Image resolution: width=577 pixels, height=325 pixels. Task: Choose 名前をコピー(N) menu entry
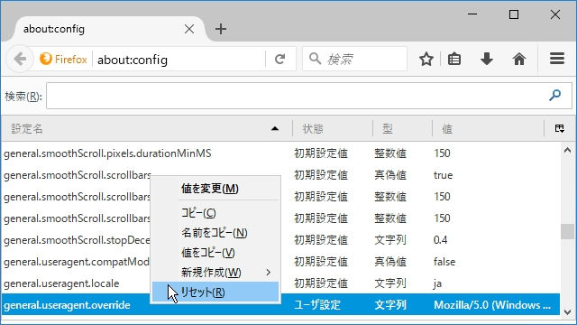point(215,233)
